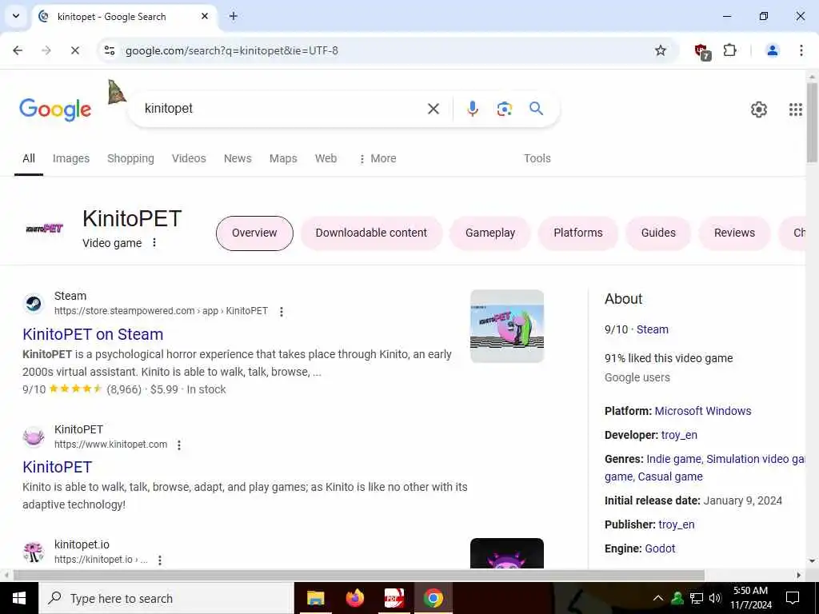This screenshot has width=819, height=614.
Task: Open Steam result more-options dots
Action: [282, 312]
